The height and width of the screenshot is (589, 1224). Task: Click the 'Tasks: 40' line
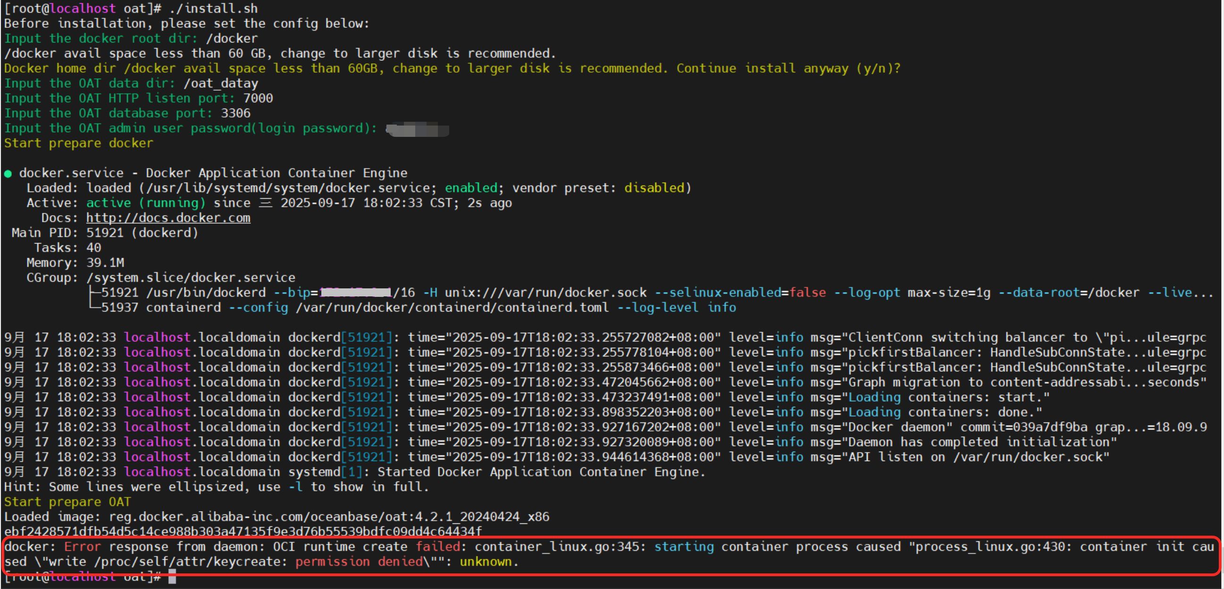pyautogui.click(x=67, y=248)
